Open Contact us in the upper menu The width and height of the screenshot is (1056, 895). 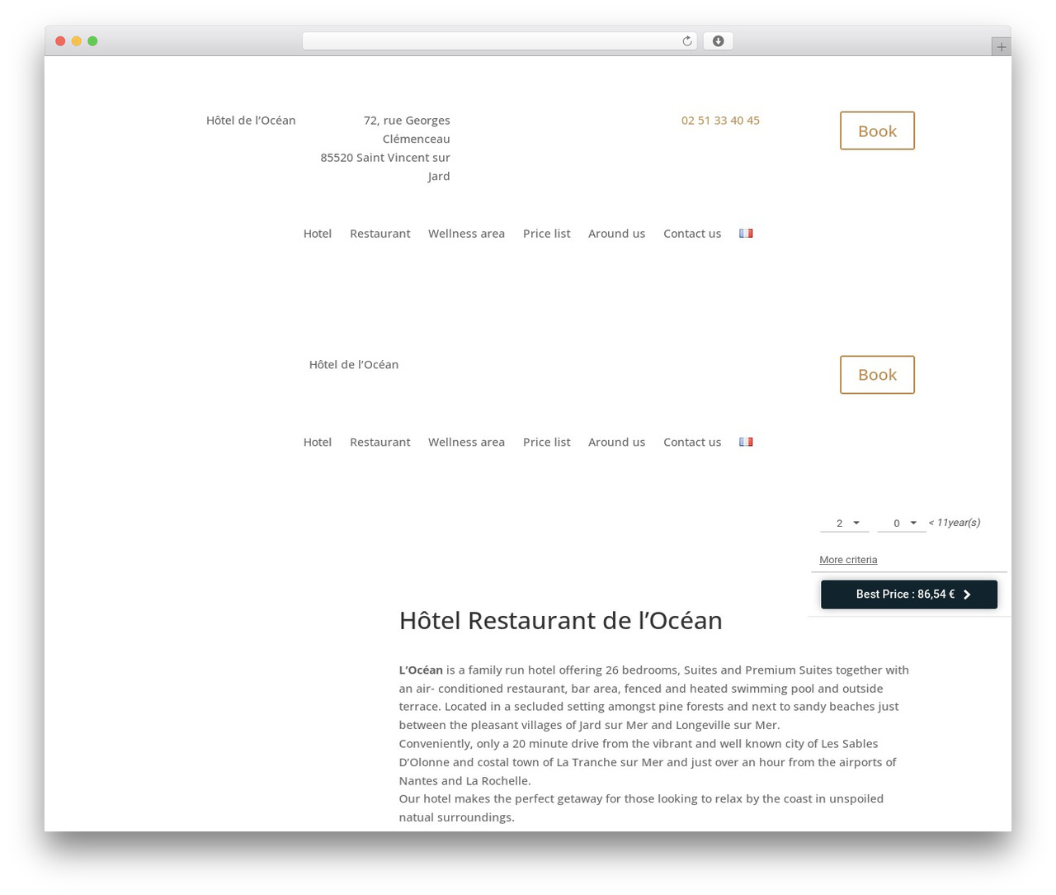point(692,234)
